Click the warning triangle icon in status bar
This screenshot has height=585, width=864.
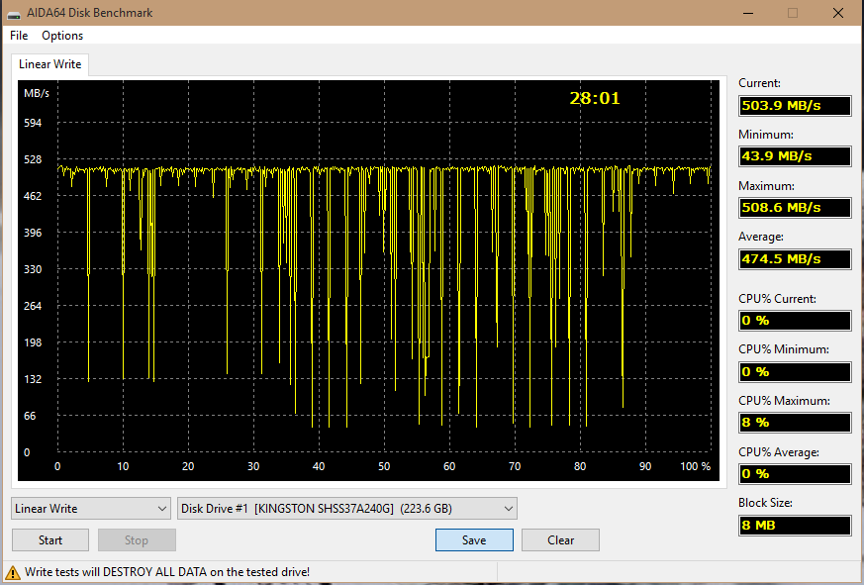[13, 572]
